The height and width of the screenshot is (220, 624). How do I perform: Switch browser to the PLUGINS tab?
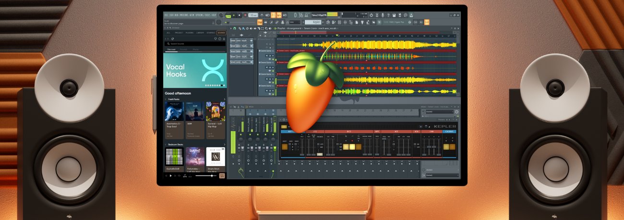[x=190, y=33]
